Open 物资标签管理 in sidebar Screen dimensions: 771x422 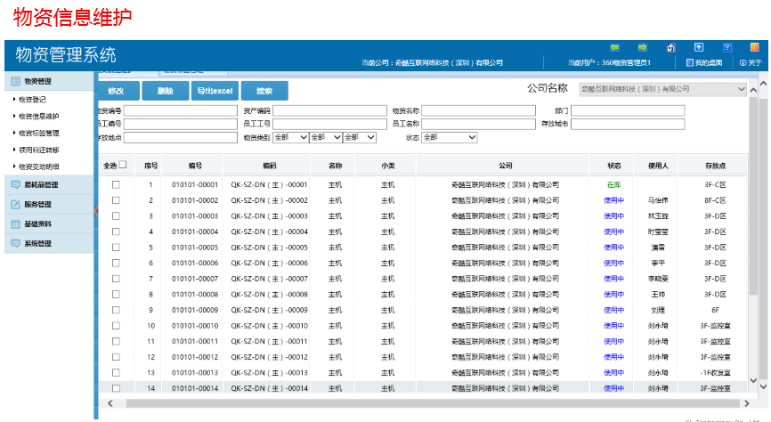38,133
